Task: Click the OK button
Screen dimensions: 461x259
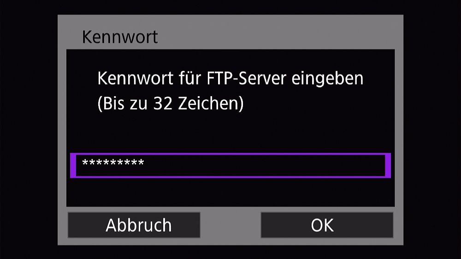Action: (327, 225)
